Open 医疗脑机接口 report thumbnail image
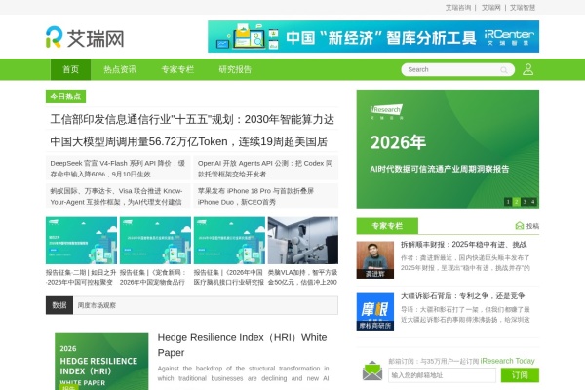Viewport: 585px width, 390px height. [229, 241]
